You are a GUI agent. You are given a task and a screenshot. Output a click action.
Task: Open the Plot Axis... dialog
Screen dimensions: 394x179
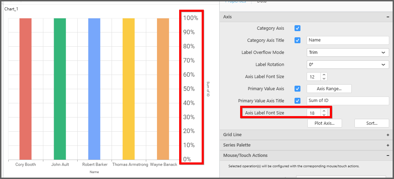pyautogui.click(x=325, y=123)
